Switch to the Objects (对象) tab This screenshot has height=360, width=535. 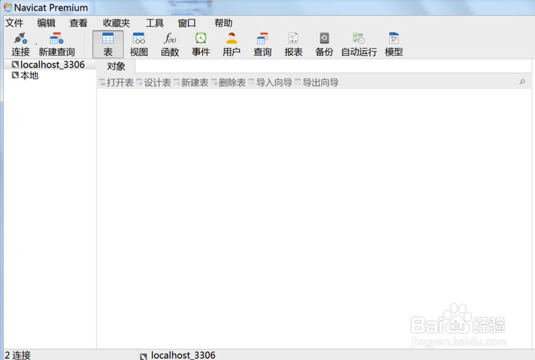116,66
